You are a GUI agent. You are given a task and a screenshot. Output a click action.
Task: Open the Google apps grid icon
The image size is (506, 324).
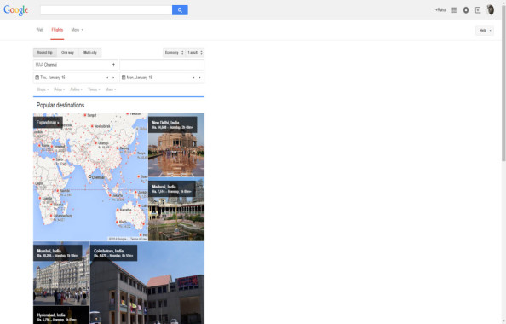click(x=454, y=10)
